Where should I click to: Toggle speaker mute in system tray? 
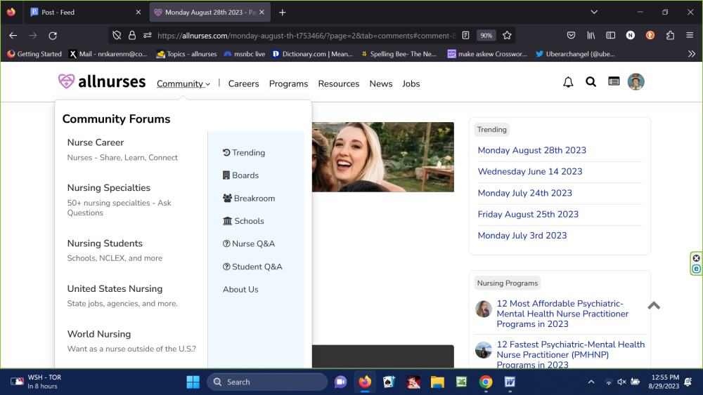[621, 382]
